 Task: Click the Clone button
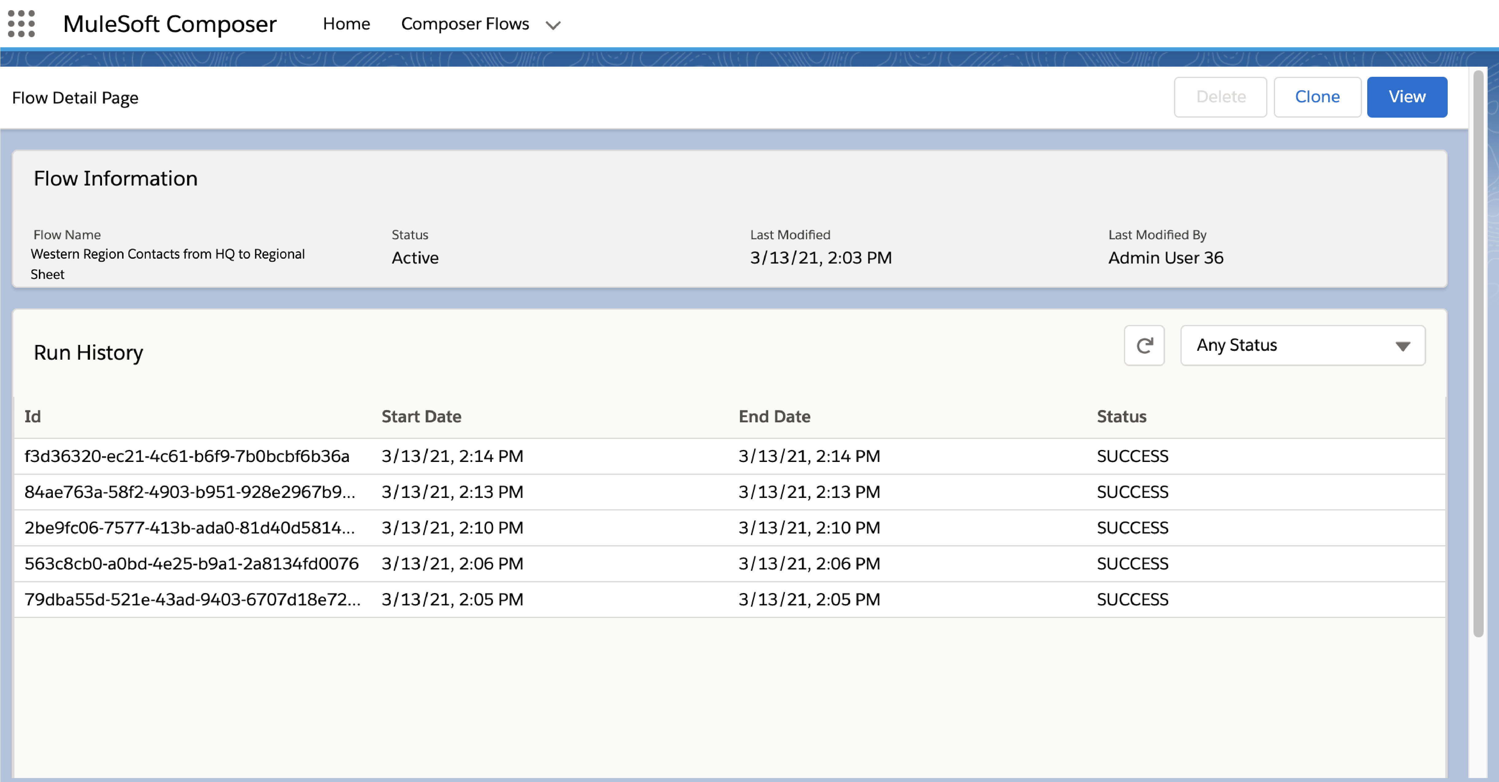1317,96
